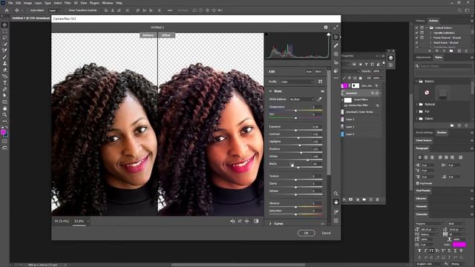Toggle Camera Raw full screen mode
The image size is (475, 267).
[336, 27]
